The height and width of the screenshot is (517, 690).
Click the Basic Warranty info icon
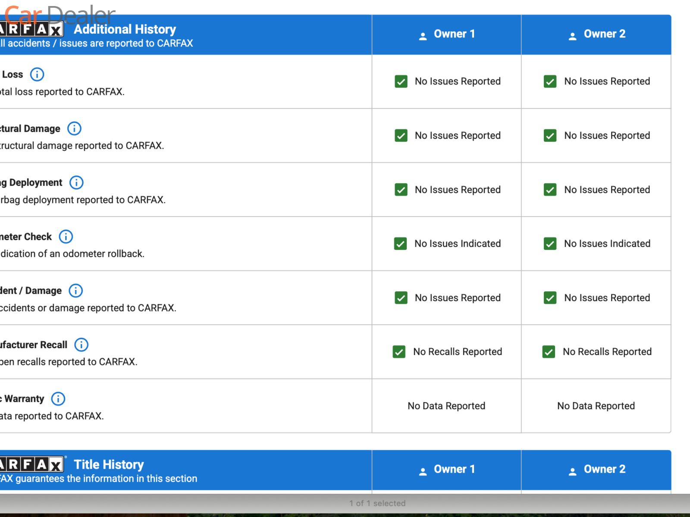pyautogui.click(x=58, y=399)
